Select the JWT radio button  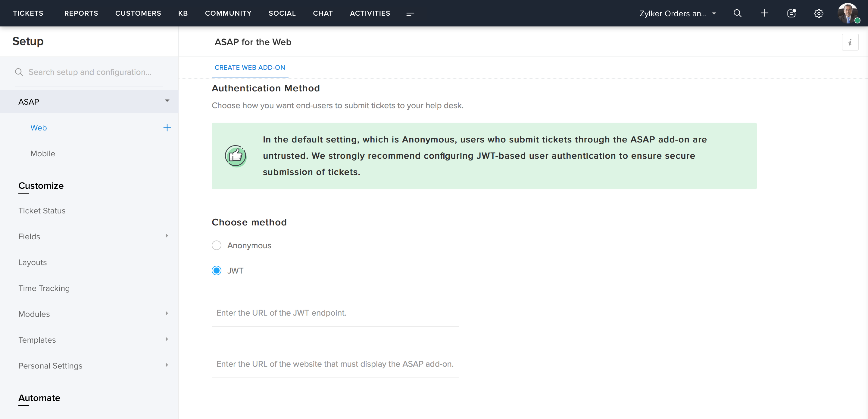click(x=216, y=271)
